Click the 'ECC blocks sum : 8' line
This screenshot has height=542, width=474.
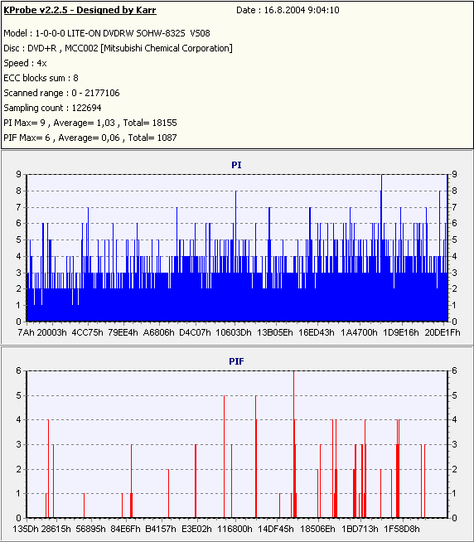tap(41, 78)
